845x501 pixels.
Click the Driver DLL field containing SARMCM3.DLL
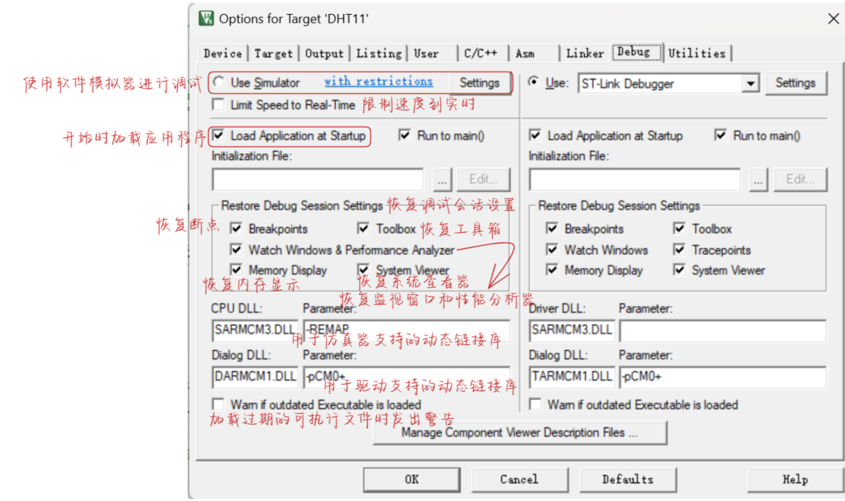[573, 331]
